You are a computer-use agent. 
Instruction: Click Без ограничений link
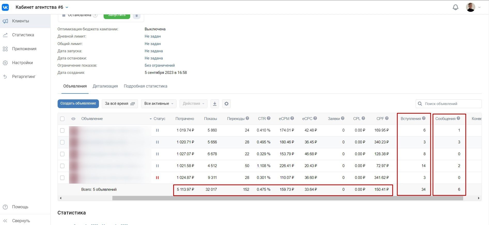click(x=160, y=65)
